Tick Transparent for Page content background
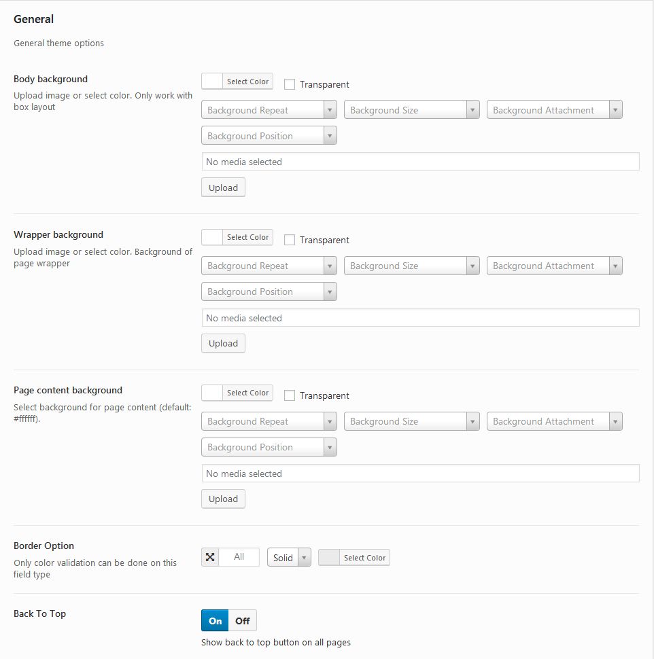The width and height of the screenshot is (654, 659). pos(290,395)
